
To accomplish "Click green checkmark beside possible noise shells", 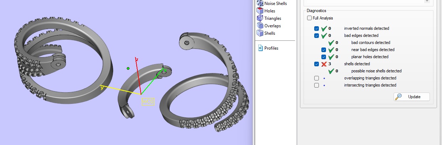I will [331, 71].
